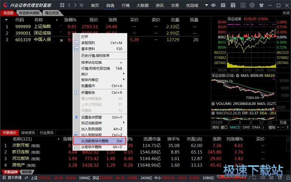Viewport: 291px width, 182px height.
Task: Toggle the round chevron beside 深证成指(日线) MA5
Action: (x=237, y=76)
